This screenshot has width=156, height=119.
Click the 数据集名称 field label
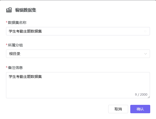(x=17, y=23)
